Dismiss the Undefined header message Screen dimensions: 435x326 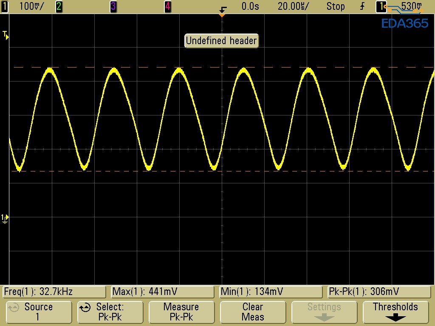(221, 41)
